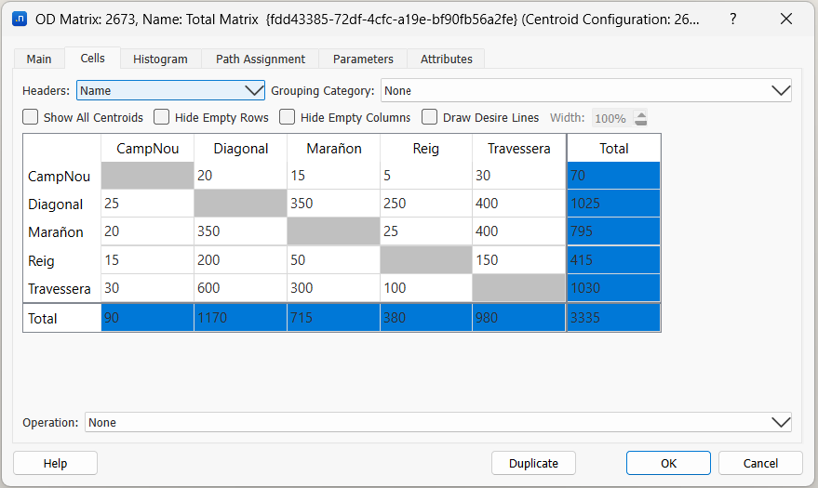Image resolution: width=818 pixels, height=488 pixels.
Task: Go to the Parameters tab
Action: (x=363, y=59)
